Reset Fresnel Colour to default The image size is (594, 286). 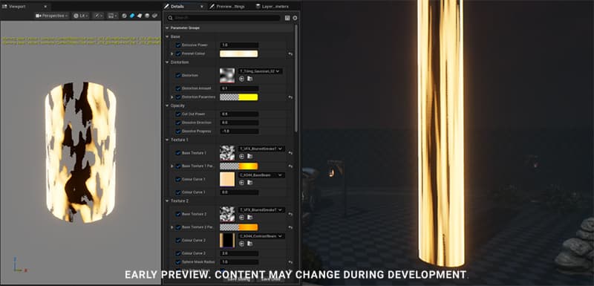[x=290, y=54]
